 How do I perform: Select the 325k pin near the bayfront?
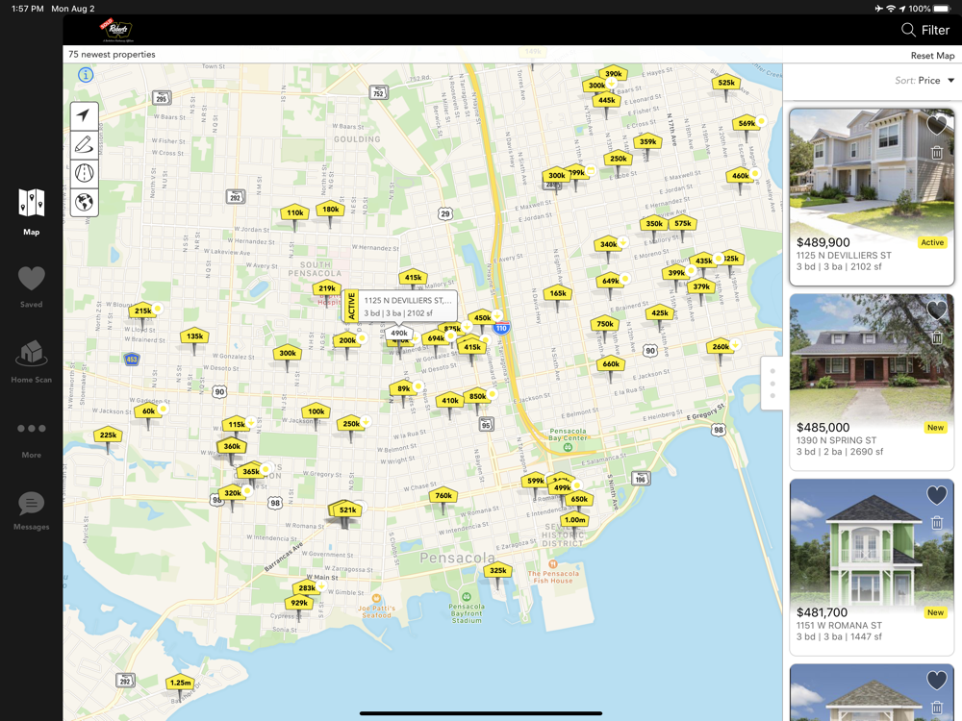click(x=497, y=570)
